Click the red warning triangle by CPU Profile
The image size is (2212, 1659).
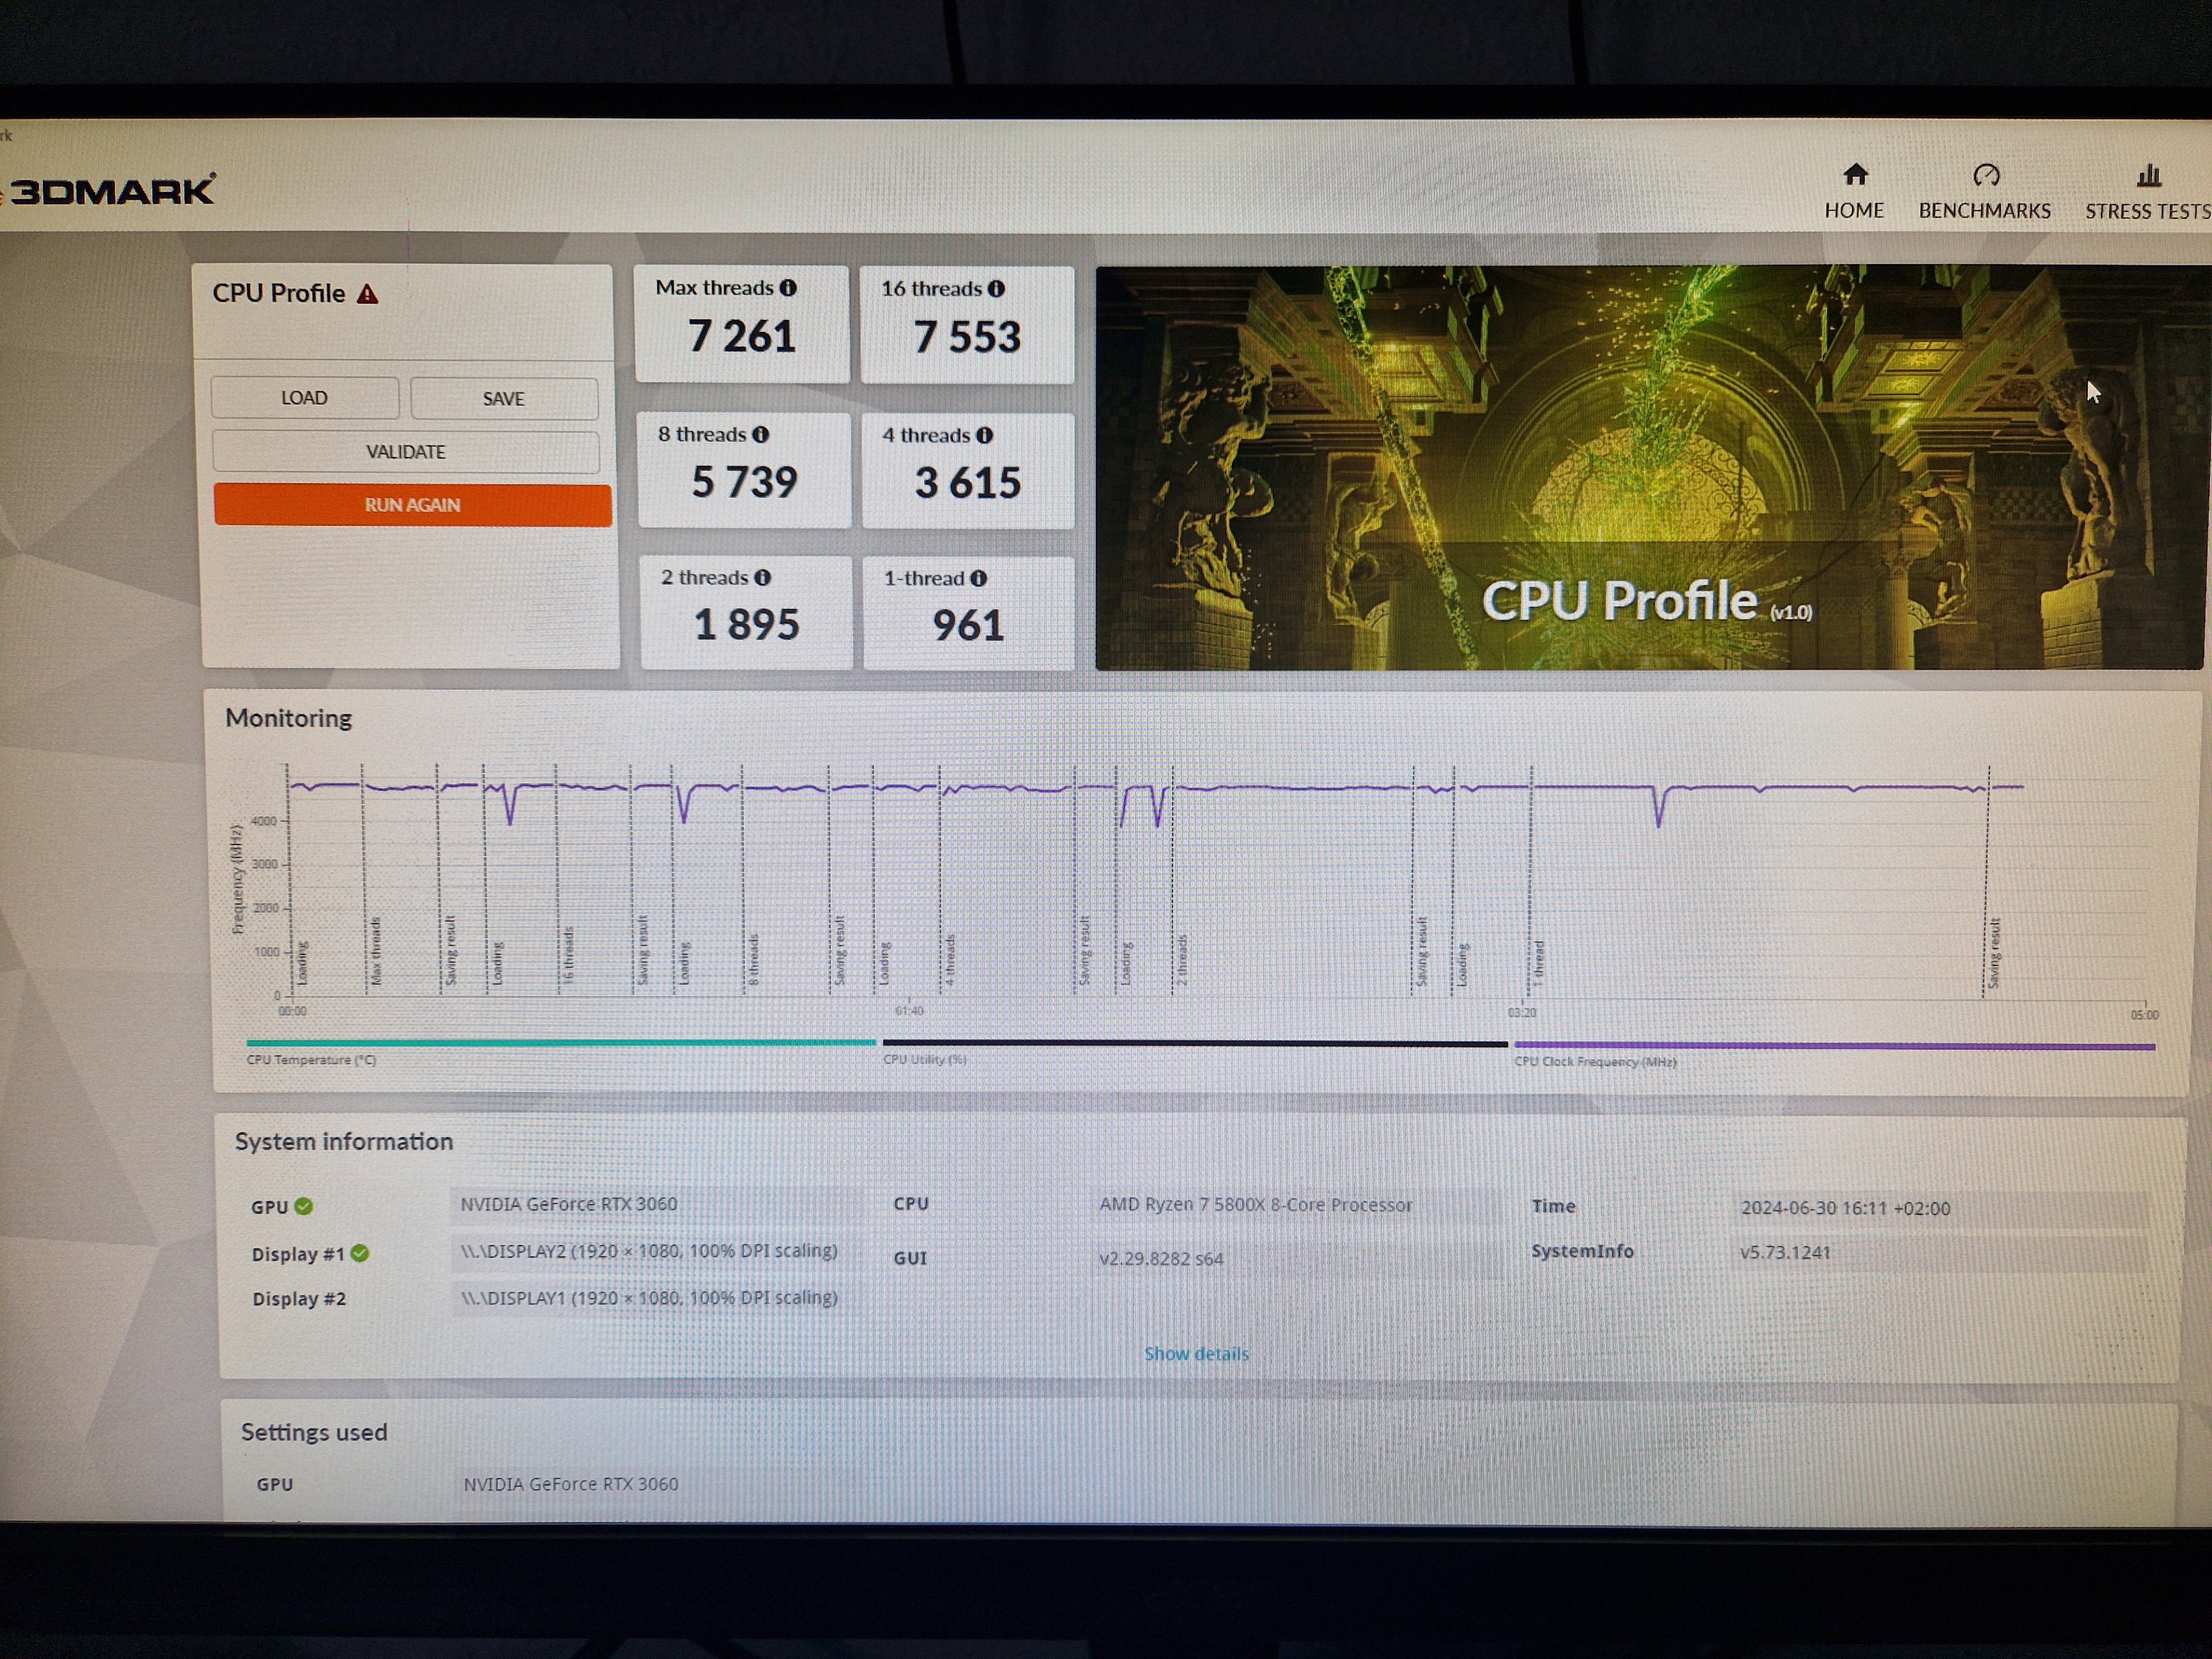[368, 294]
